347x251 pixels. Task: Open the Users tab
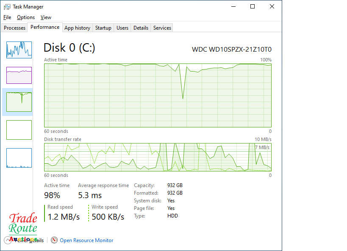[122, 28]
